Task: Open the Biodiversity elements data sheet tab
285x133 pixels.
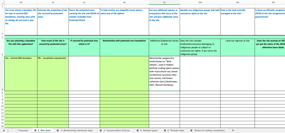Action: (x=76, y=130)
